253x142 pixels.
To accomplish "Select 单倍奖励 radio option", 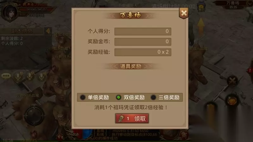I will 94,97.
